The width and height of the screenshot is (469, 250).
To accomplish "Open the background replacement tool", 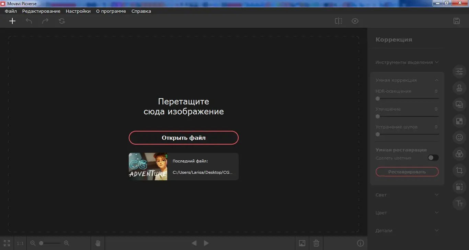I will click(x=459, y=104).
